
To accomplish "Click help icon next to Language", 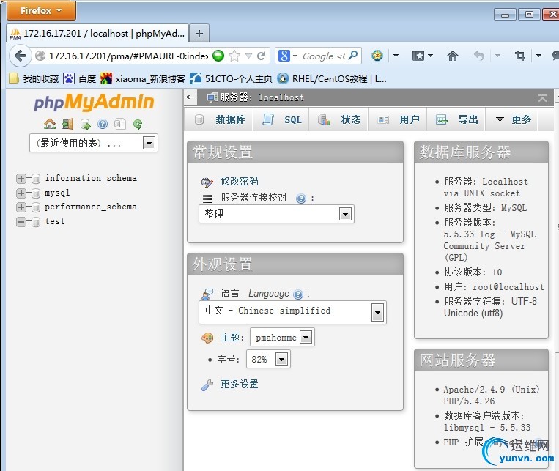I will [x=298, y=294].
